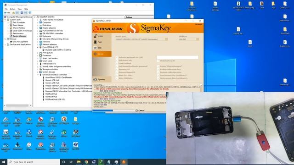Click the Cortana circle on the taskbar
Image resolution: width=294 pixels, height=165 pixels.
click(x=63, y=162)
